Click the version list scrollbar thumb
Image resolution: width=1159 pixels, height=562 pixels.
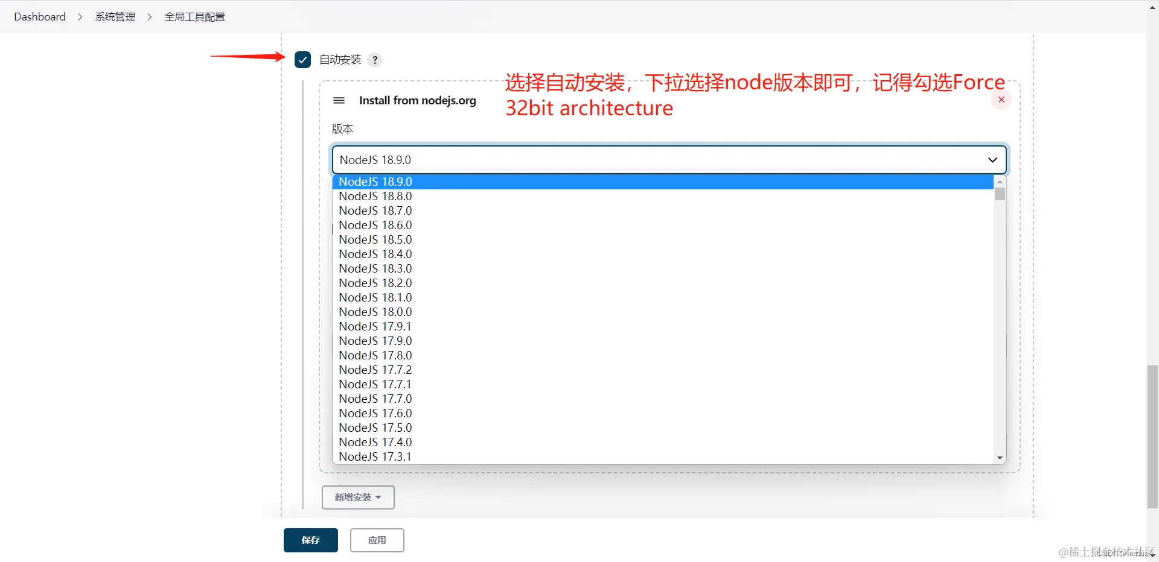pyautogui.click(x=1000, y=194)
